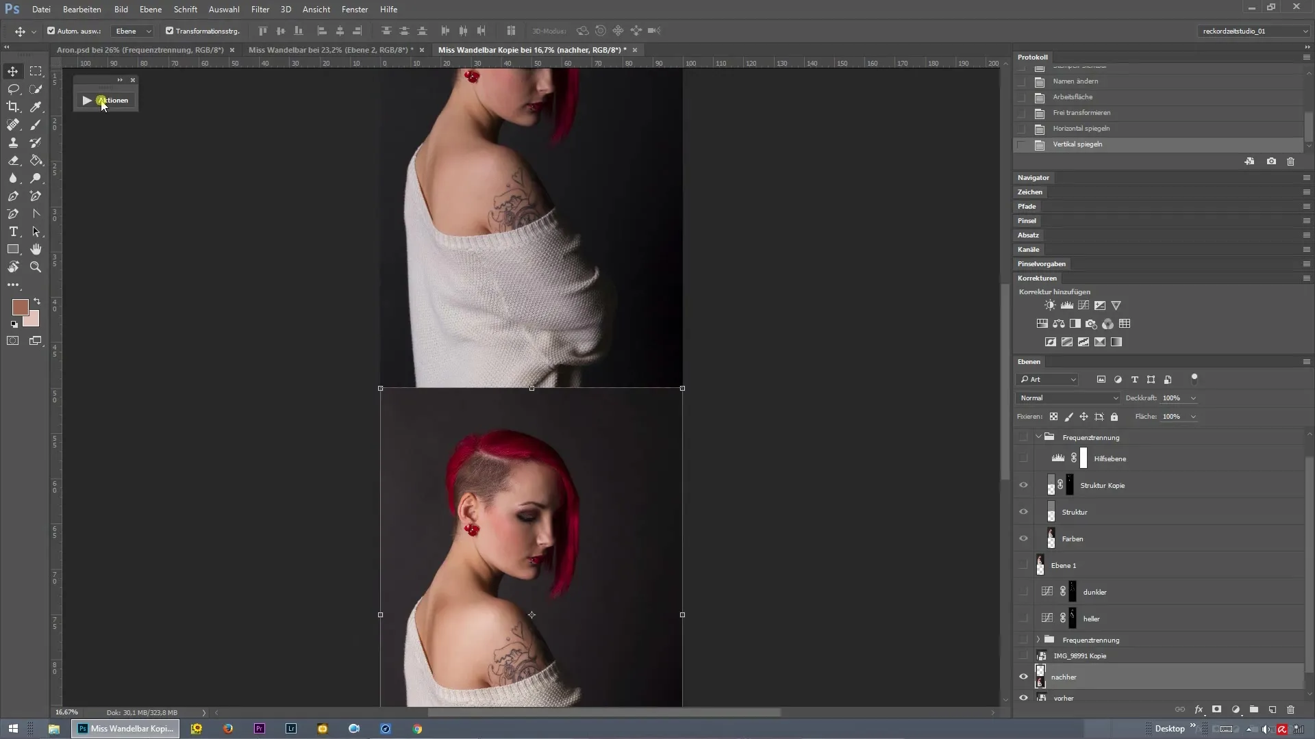1315x739 pixels.
Task: Hide the nachher layer
Action: pos(1023,677)
